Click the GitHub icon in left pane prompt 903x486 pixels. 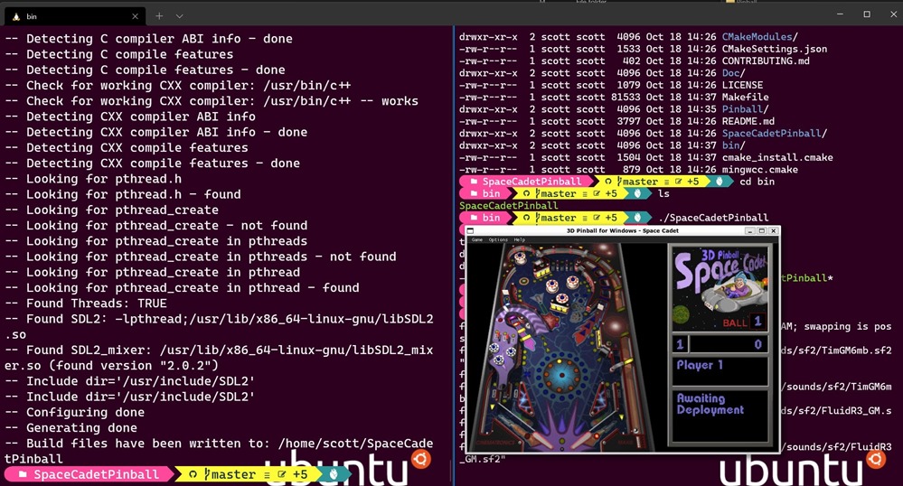click(x=193, y=474)
